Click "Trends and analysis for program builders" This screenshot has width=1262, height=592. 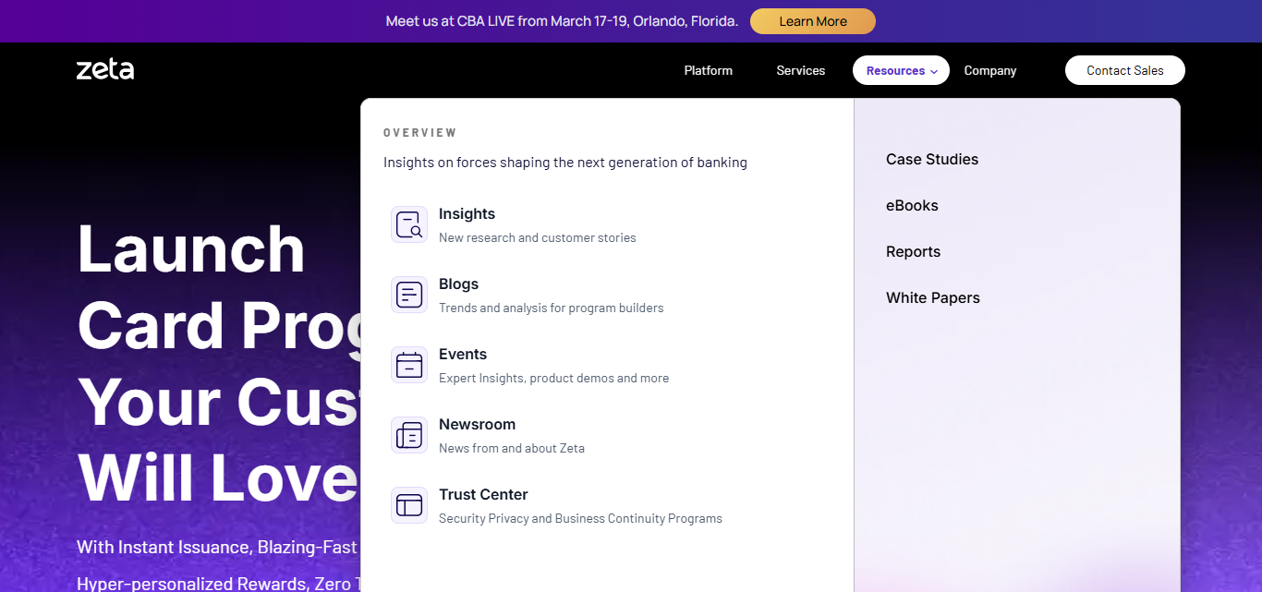552,308
